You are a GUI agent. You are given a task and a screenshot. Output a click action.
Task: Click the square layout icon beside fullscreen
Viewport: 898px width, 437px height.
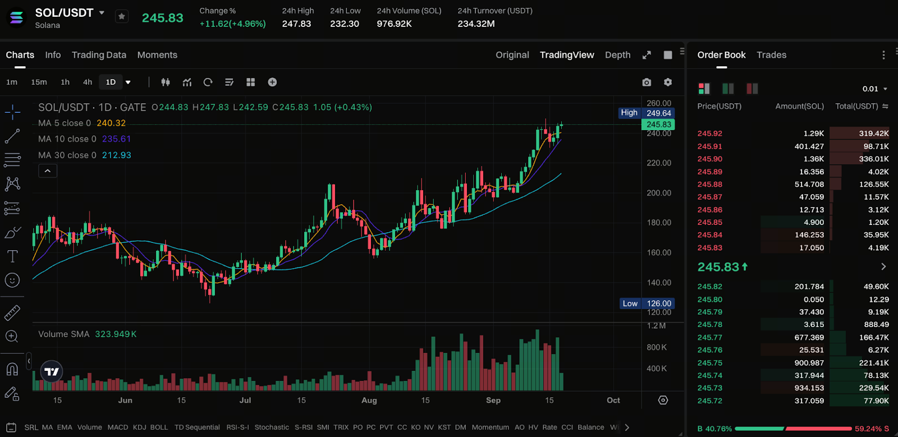(x=668, y=55)
